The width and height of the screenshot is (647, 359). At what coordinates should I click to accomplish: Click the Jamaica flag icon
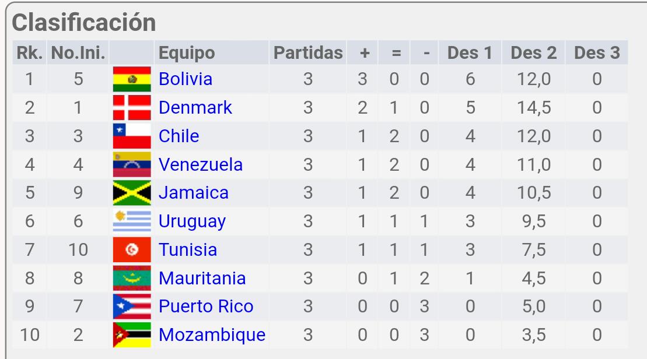132,193
